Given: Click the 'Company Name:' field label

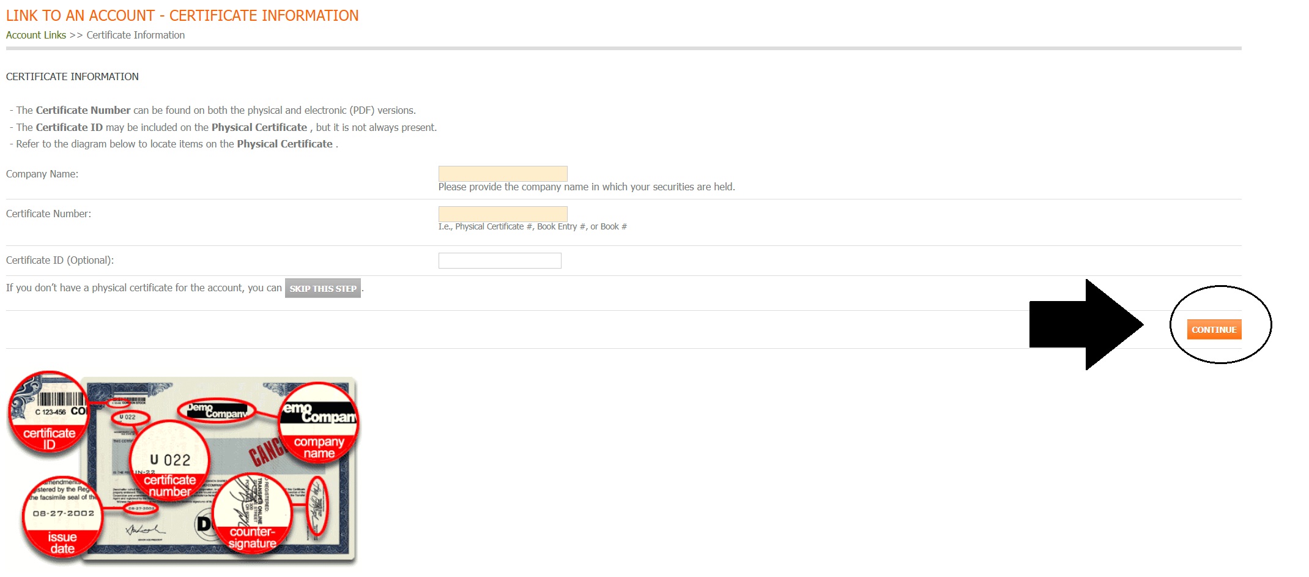Looking at the screenshot, I should (x=42, y=174).
